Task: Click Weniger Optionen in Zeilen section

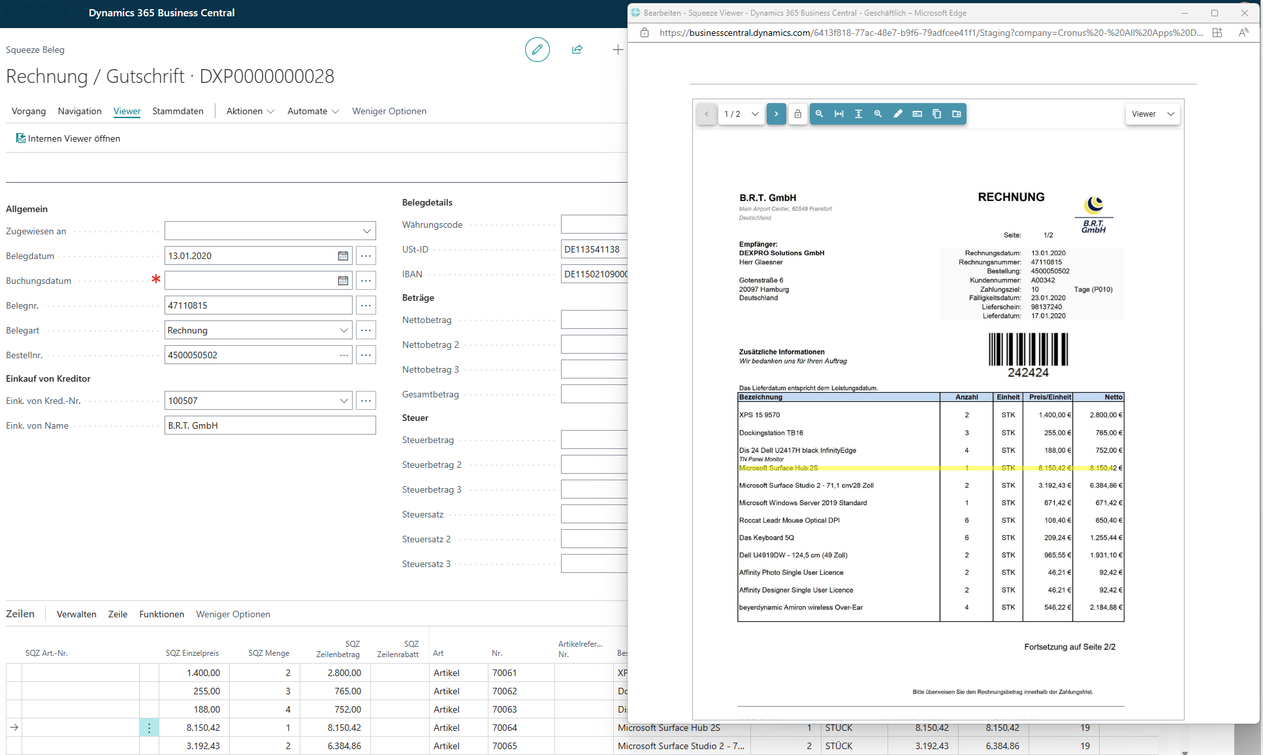Action: click(233, 614)
